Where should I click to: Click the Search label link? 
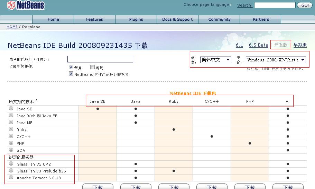pos(245,5)
